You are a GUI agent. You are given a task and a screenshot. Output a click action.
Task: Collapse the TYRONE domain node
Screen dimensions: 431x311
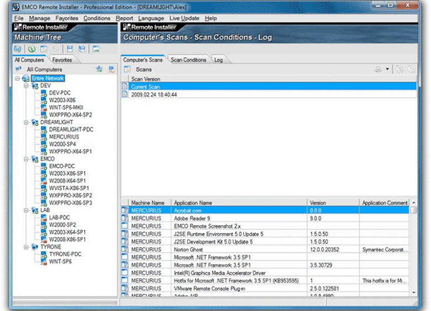click(26, 247)
